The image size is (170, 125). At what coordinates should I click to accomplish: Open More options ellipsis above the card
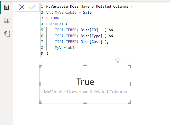point(127,61)
